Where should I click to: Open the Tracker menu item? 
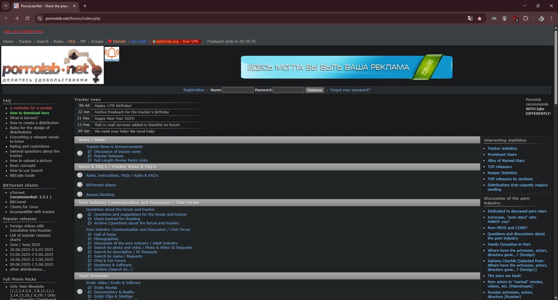point(25,41)
